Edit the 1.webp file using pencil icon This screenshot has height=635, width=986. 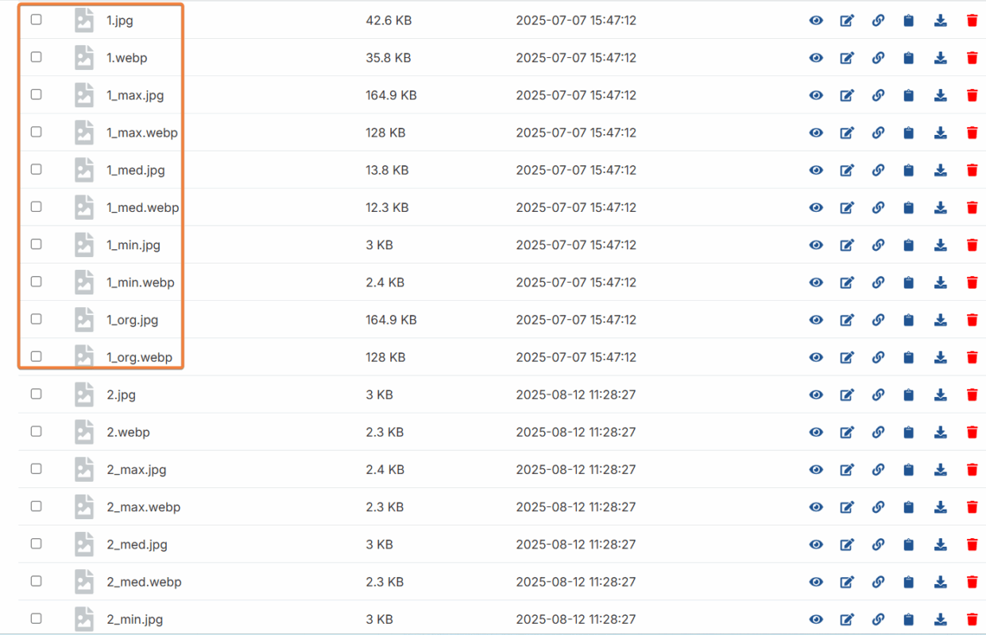tap(847, 58)
